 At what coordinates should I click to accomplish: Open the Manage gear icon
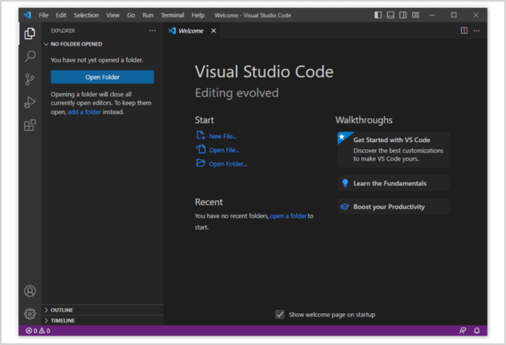30,313
